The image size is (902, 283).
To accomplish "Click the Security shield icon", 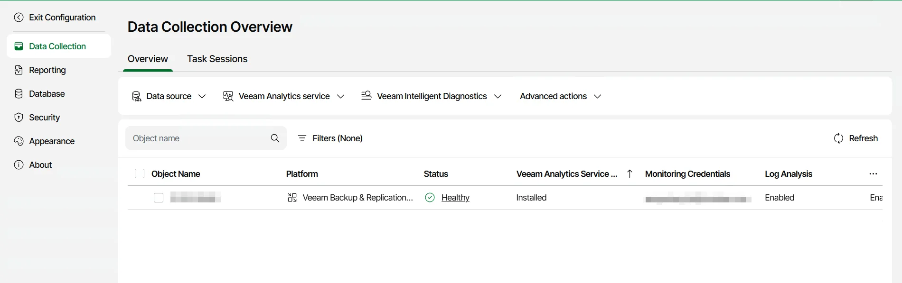I will tap(19, 118).
